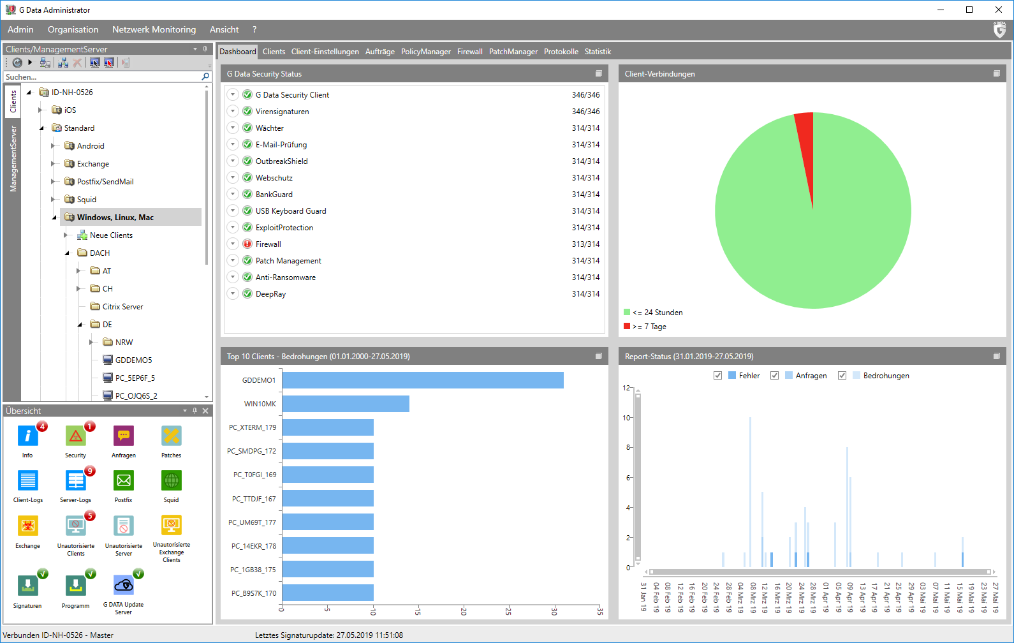
Task: Click the horizontal range slider under Report-Status chart
Action: [819, 572]
